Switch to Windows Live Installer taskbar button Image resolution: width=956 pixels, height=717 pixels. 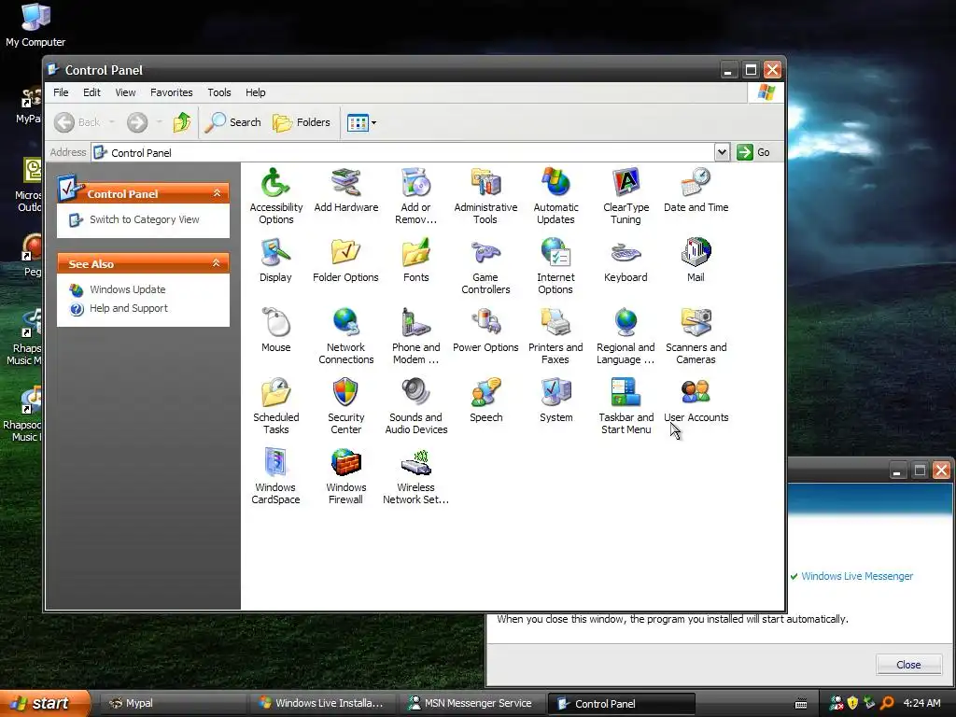click(x=323, y=703)
